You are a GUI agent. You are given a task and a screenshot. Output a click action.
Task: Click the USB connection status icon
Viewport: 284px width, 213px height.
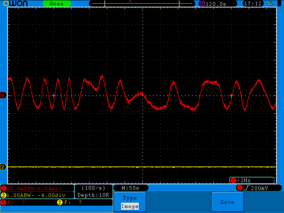pyautogui.click(x=271, y=4)
